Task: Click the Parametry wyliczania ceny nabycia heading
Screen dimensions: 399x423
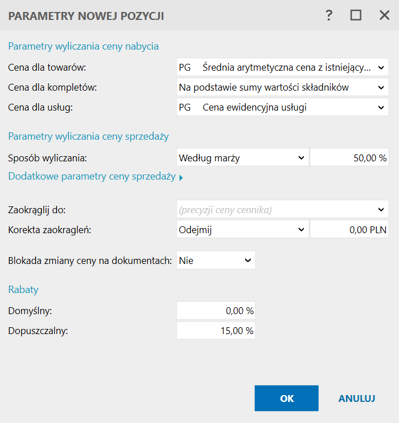Action: [x=83, y=46]
